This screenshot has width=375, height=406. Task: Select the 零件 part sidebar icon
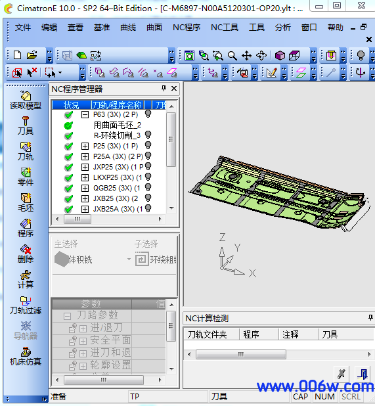pos(26,172)
